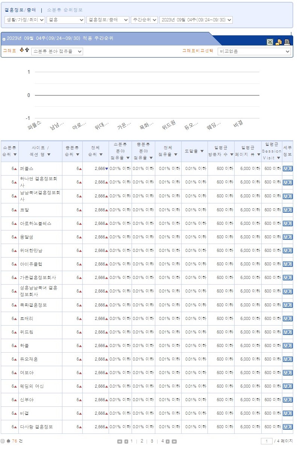Open the 생활/가정/취미 category dropdown
The height and width of the screenshot is (450, 300).
click(25, 20)
